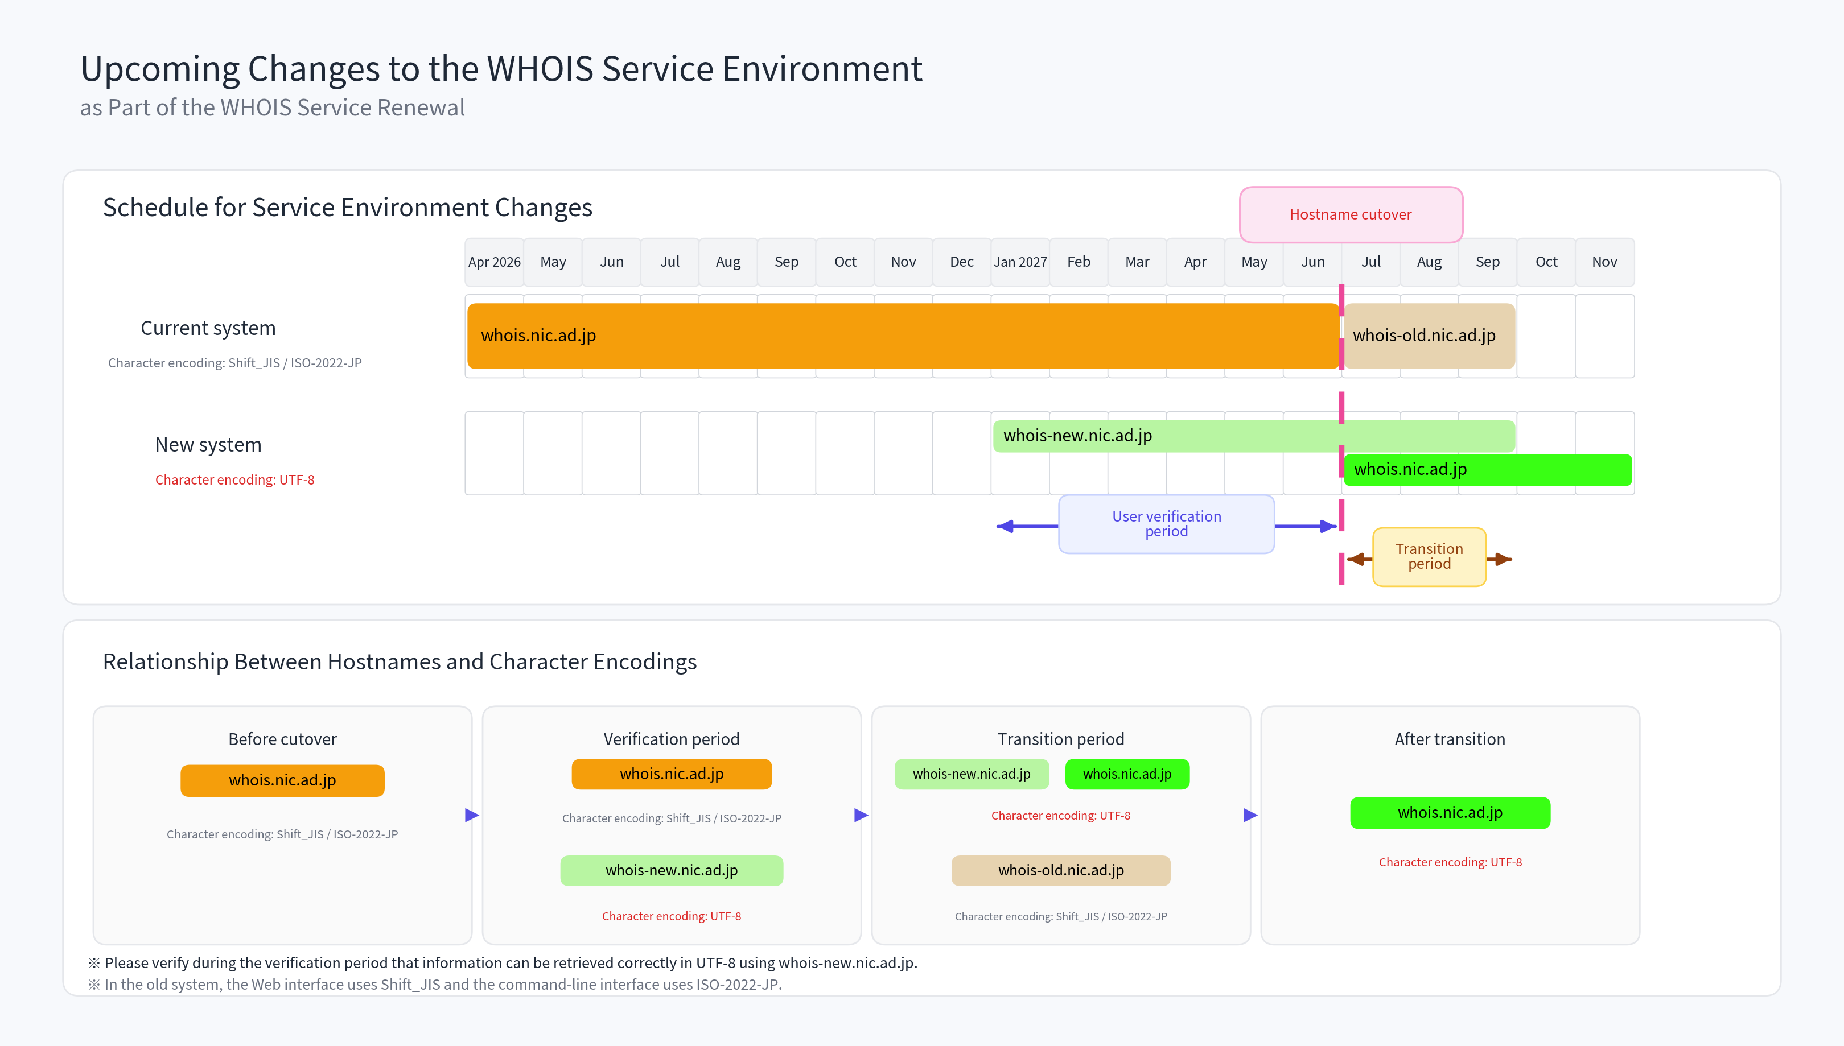This screenshot has width=1844, height=1046.
Task: Select the Jan 2027 month header
Action: pyautogui.click(x=1020, y=262)
